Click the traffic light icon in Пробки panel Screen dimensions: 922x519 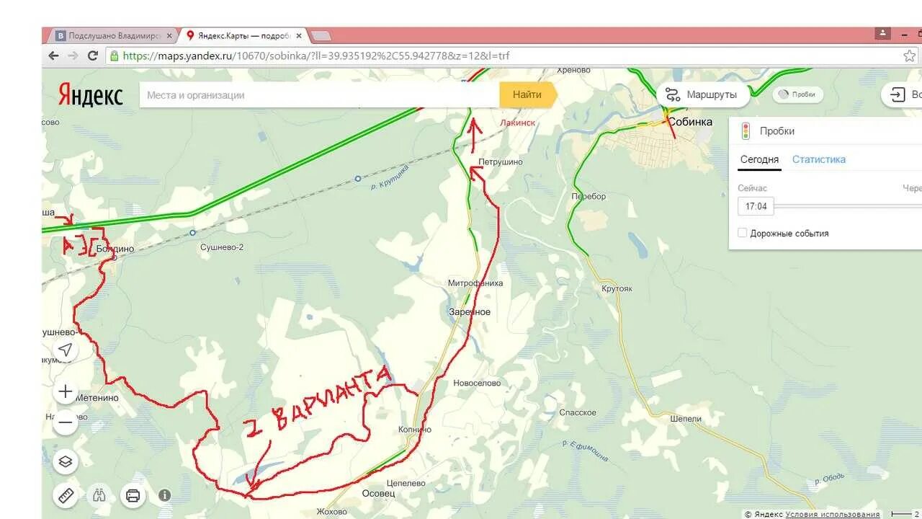[x=746, y=131]
